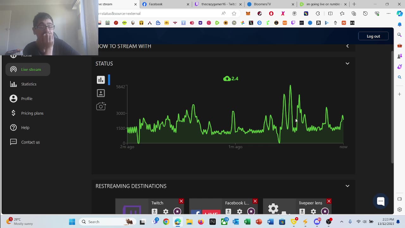
Task: Click the page vertical scrollbar
Action: pos(392,108)
